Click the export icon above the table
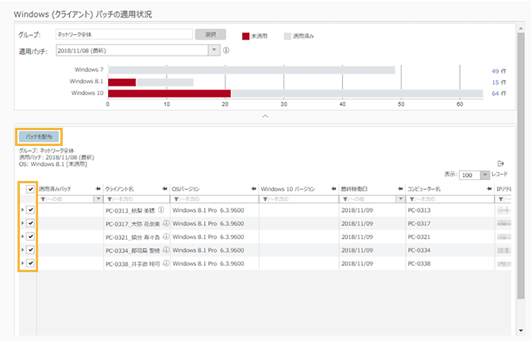This screenshot has height=342, width=532. pos(501,163)
